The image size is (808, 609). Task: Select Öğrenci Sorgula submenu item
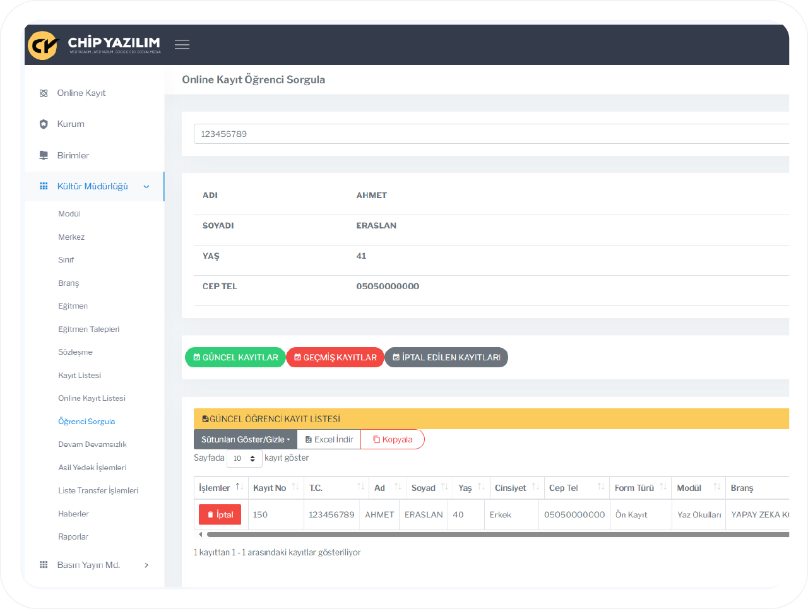(86, 422)
